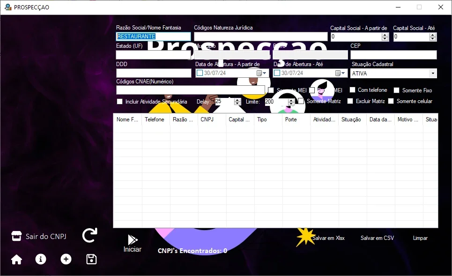452x276 pixels.
Task: Increase Capital Social Até value
Action: coord(432,35)
